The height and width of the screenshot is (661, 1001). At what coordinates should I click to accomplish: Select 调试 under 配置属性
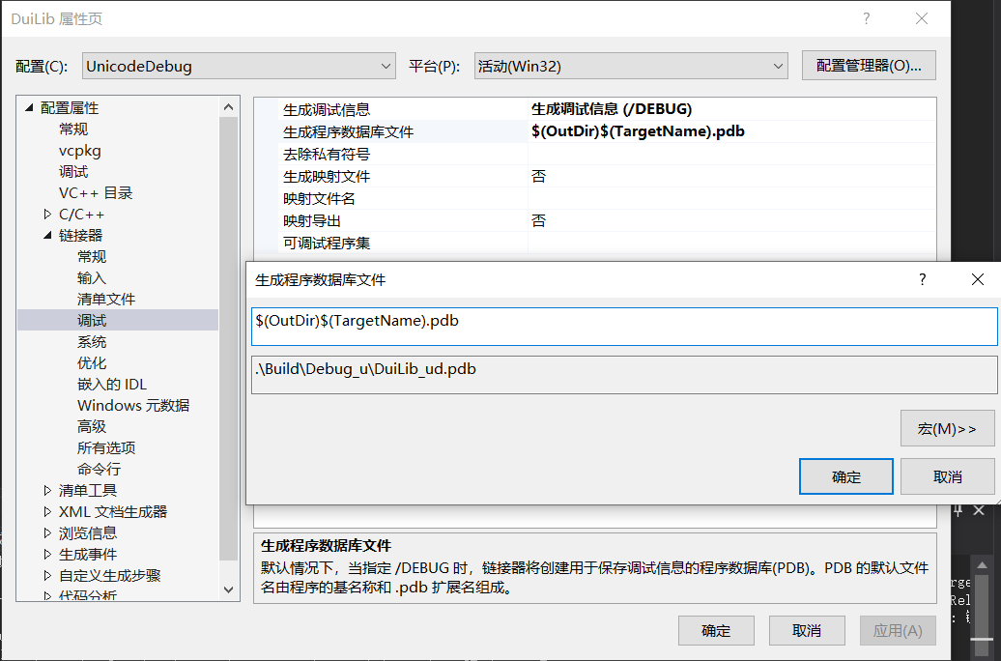pos(73,172)
